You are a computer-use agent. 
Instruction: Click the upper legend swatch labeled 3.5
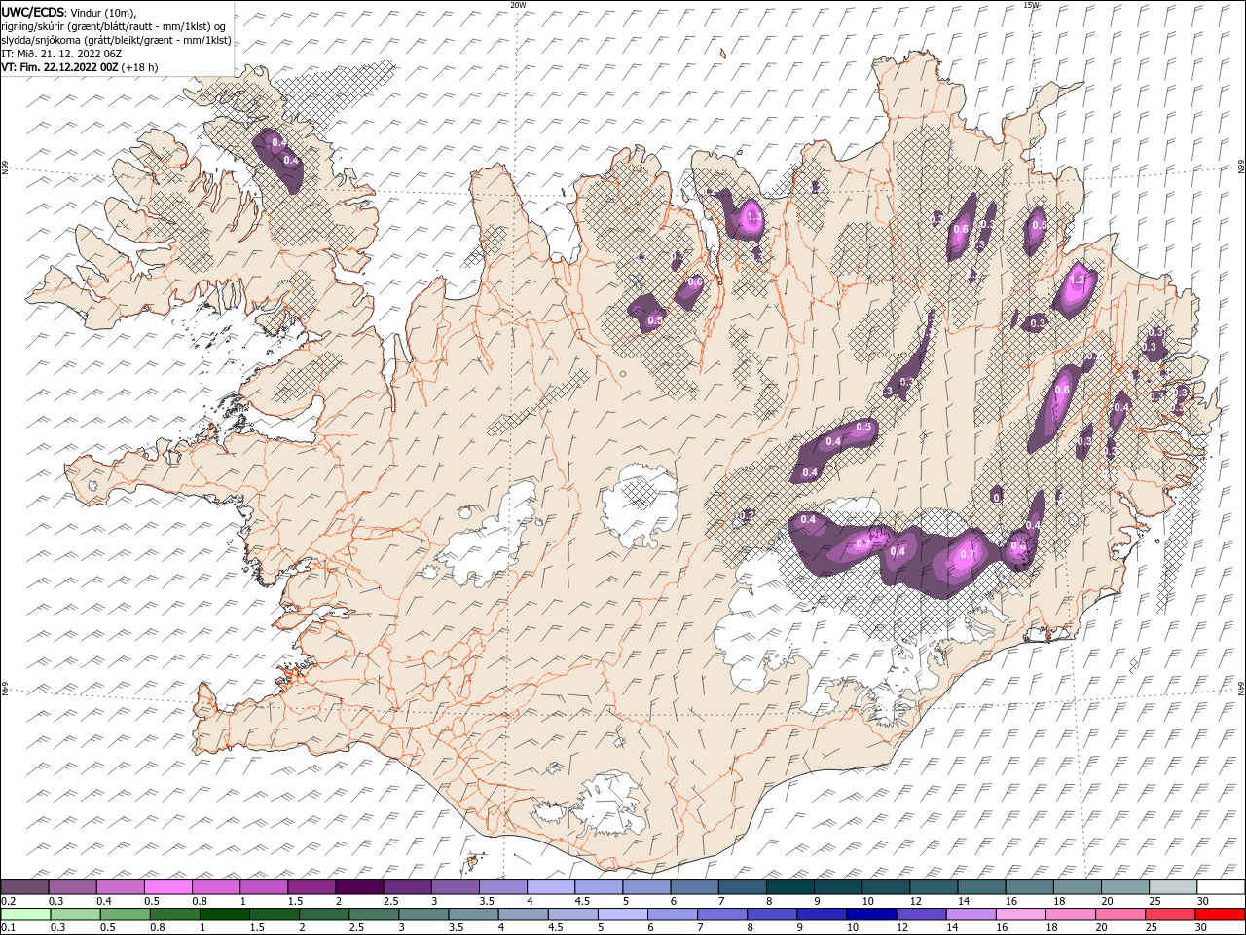(502, 887)
